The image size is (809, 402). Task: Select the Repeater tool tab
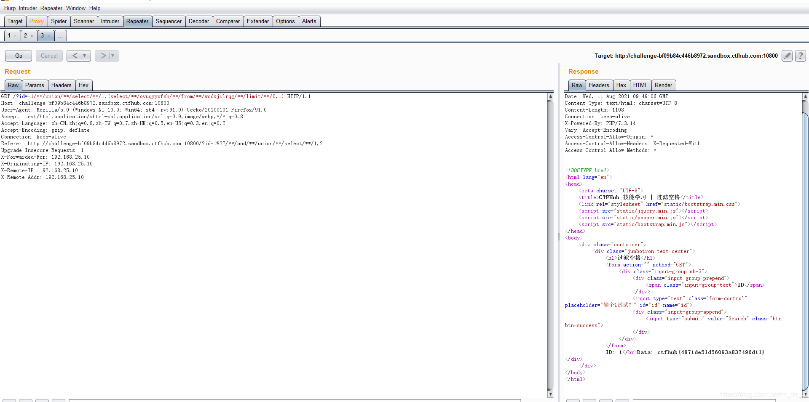tap(137, 21)
